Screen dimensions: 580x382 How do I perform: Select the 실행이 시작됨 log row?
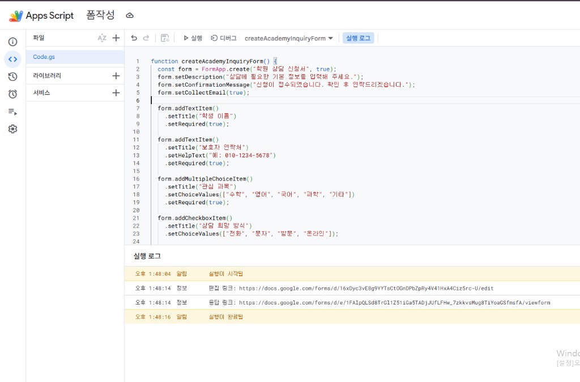pos(352,274)
